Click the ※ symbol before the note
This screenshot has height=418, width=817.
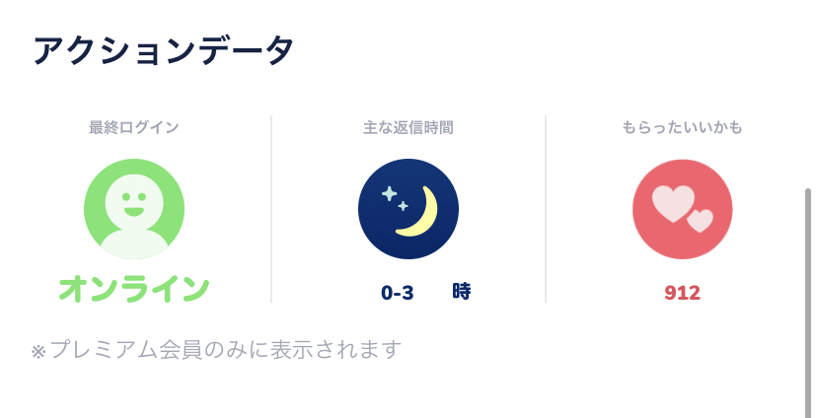[38, 352]
